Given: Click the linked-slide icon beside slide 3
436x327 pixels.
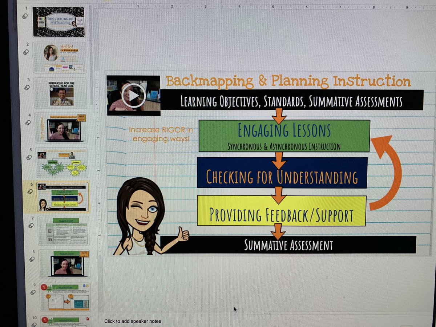Looking at the screenshot, I should (27, 88).
